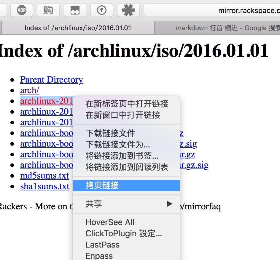This screenshot has height=260, width=280.
Task: Open the two-dot square extension icon in the toolbar
Action: (x=75, y=10)
